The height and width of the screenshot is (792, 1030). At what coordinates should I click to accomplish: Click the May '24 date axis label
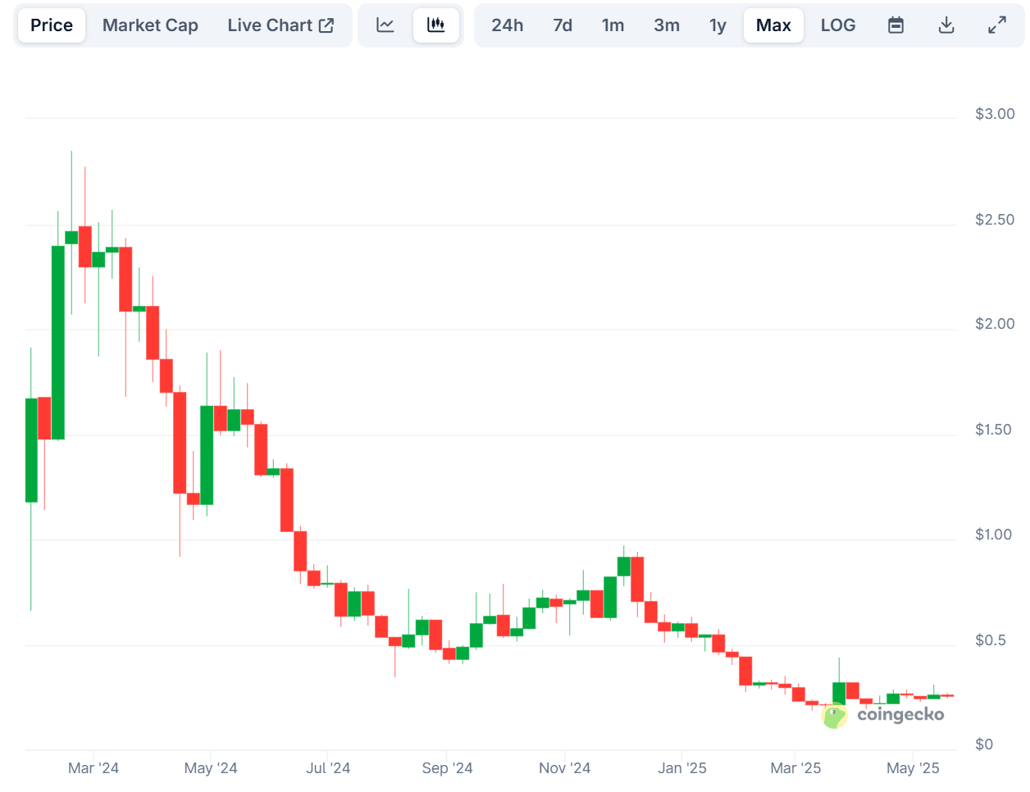click(x=211, y=768)
